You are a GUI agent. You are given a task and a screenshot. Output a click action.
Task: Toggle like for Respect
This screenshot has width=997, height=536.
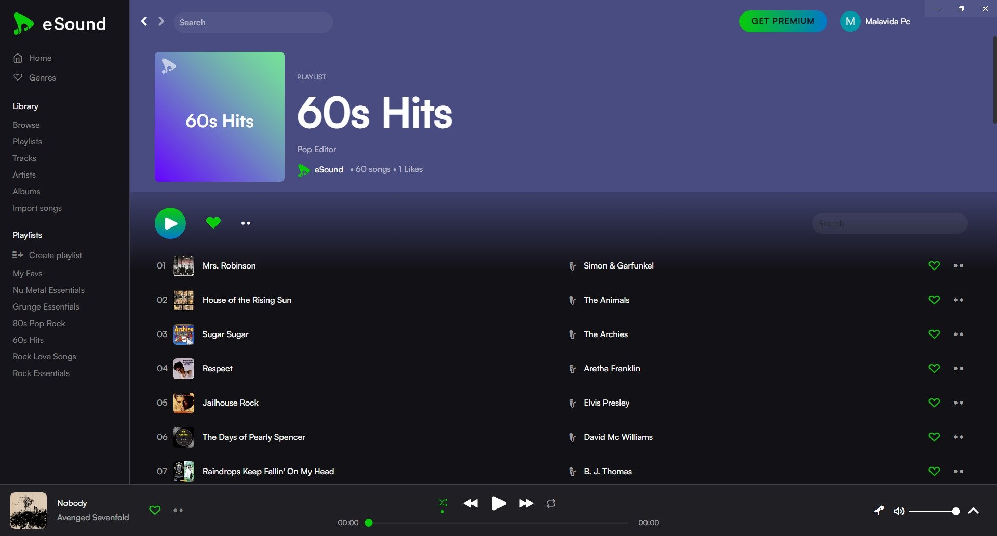tap(934, 368)
